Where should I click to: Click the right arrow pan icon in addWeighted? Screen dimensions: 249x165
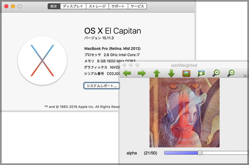point(142,73)
